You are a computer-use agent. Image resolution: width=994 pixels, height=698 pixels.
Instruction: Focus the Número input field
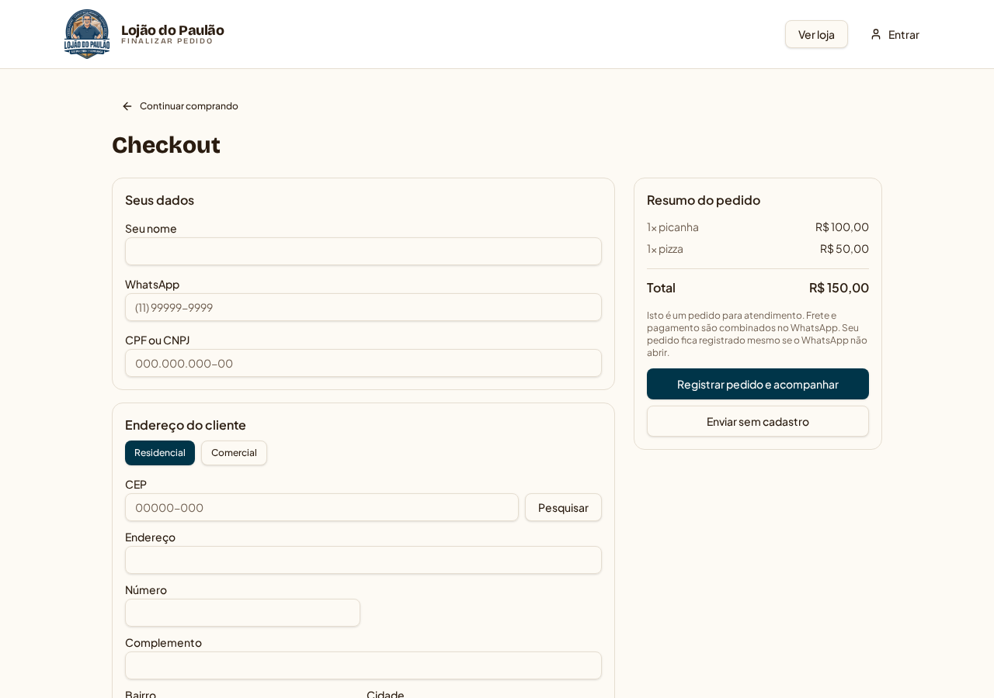(x=242, y=613)
